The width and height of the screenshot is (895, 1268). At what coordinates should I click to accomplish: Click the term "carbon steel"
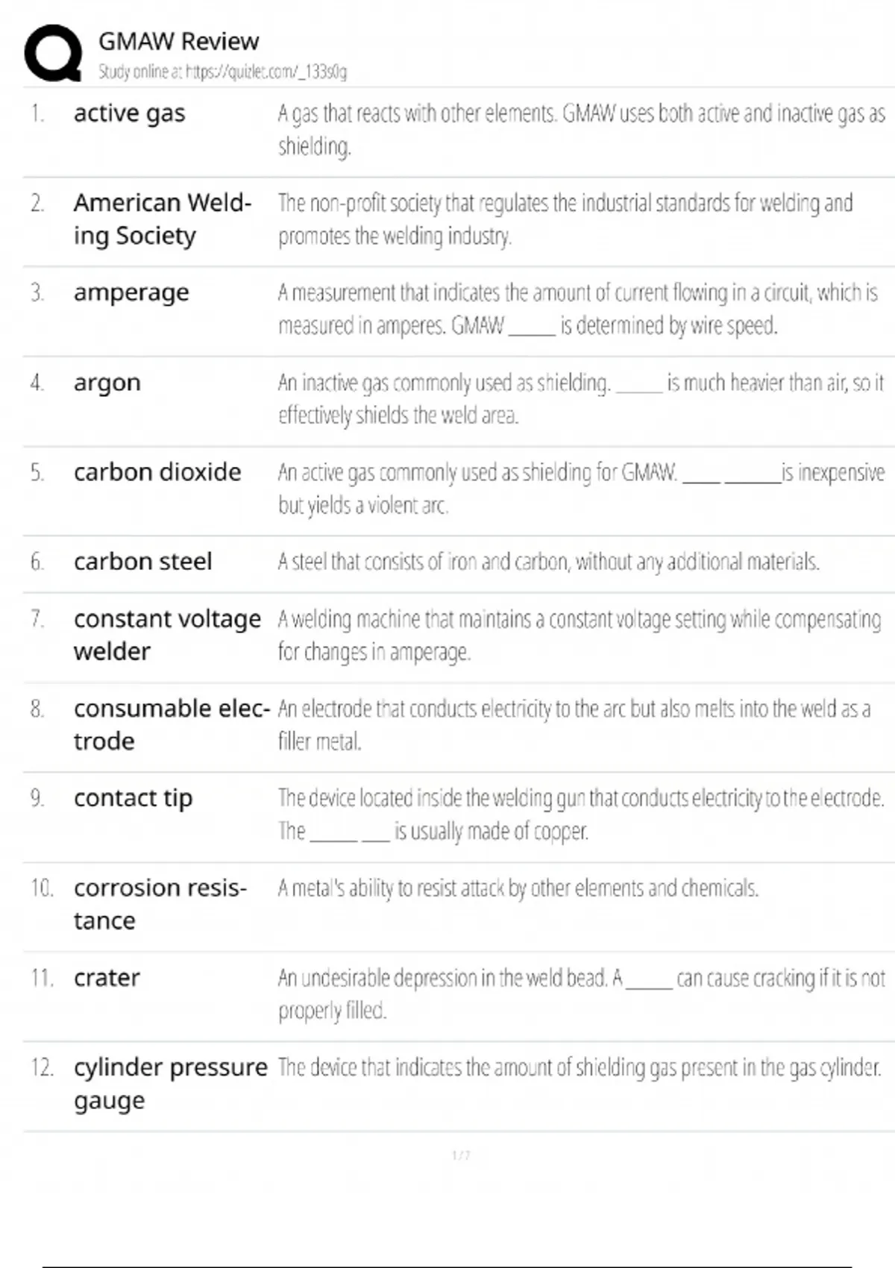click(142, 561)
